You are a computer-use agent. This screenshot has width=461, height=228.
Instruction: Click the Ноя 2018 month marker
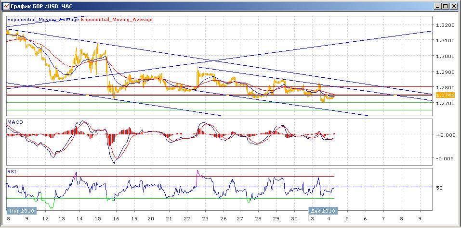[22, 211]
